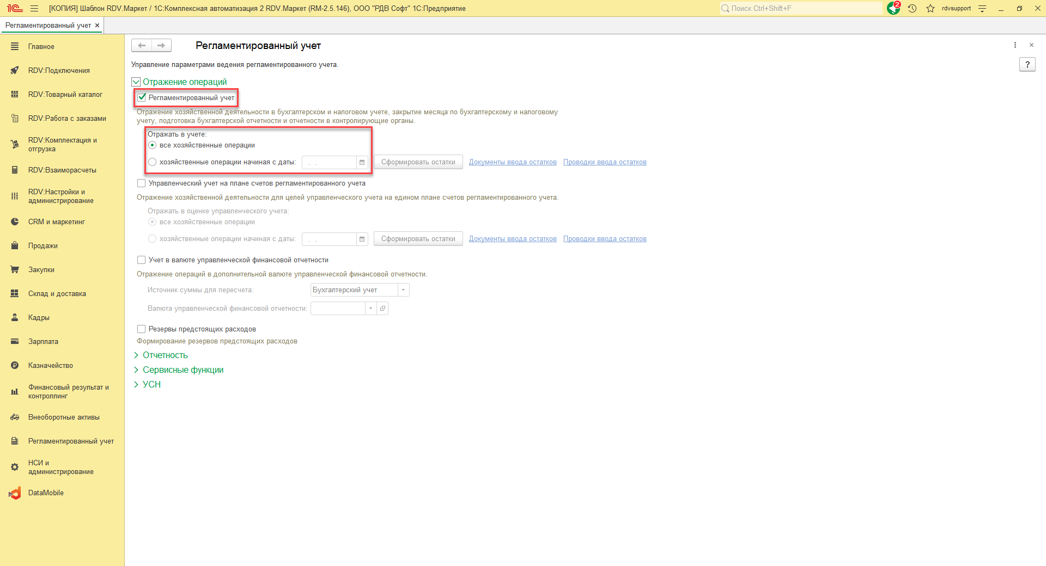This screenshot has width=1046, height=566.
Task: Switch to Регламентированный учет tab
Action: pos(48,26)
